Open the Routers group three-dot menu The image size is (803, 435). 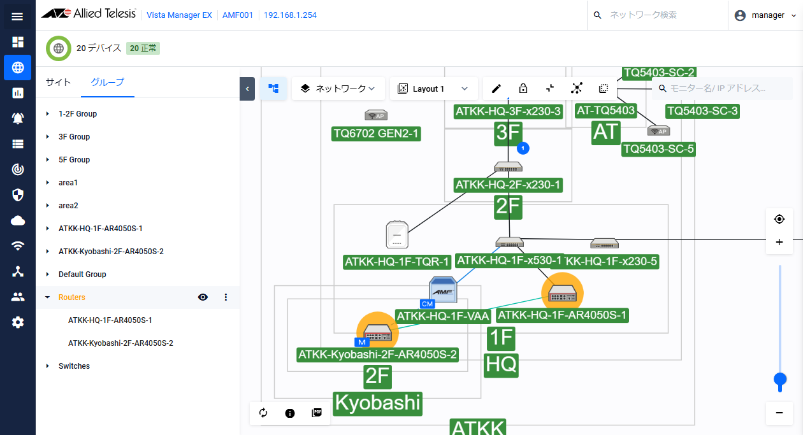226,297
